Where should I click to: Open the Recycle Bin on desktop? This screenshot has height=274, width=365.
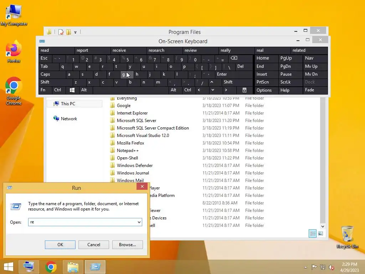point(347,237)
